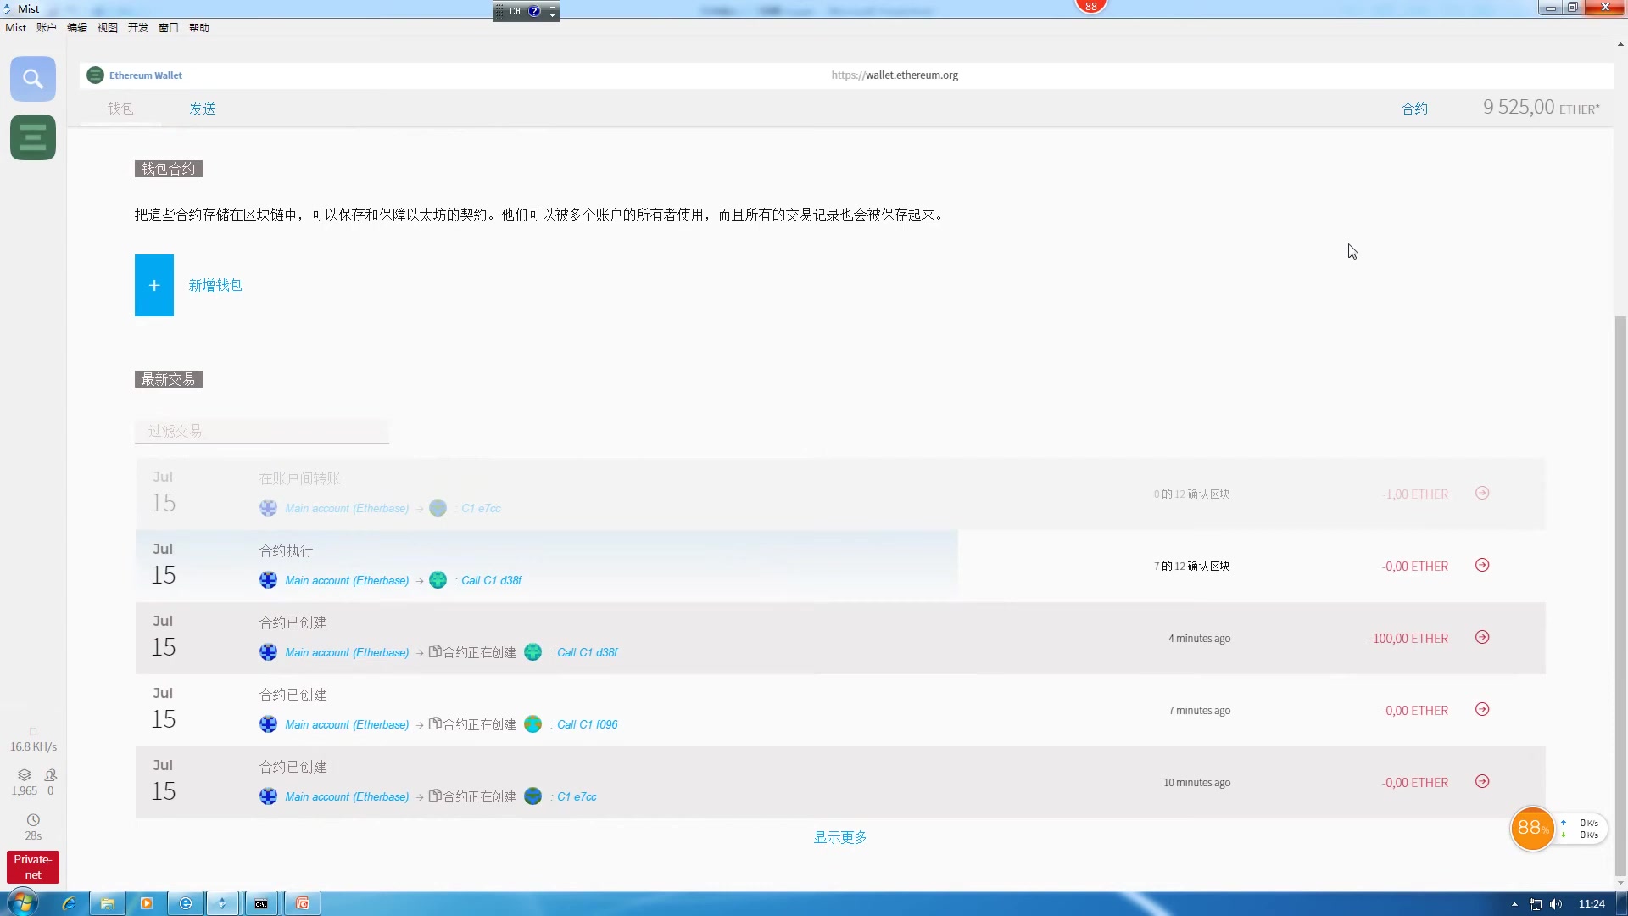Click the peers count icon in sidebar
The width and height of the screenshot is (1628, 916).
pos(51,775)
